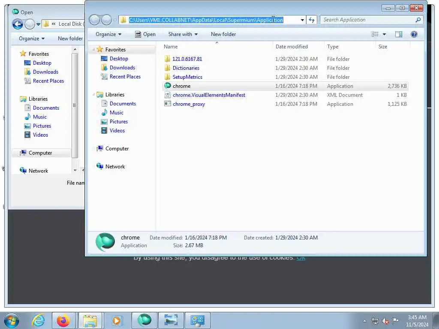The image size is (439, 329).
Task: Sort by the Name column header
Action: [x=217, y=46]
